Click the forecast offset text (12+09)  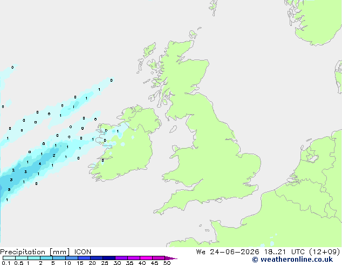pyautogui.click(x=325, y=252)
